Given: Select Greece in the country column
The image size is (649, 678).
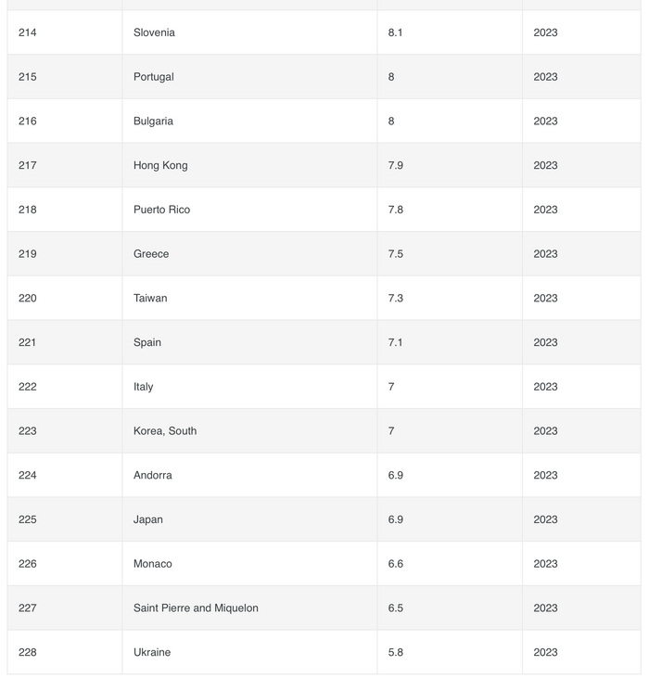Looking at the screenshot, I should point(151,254).
